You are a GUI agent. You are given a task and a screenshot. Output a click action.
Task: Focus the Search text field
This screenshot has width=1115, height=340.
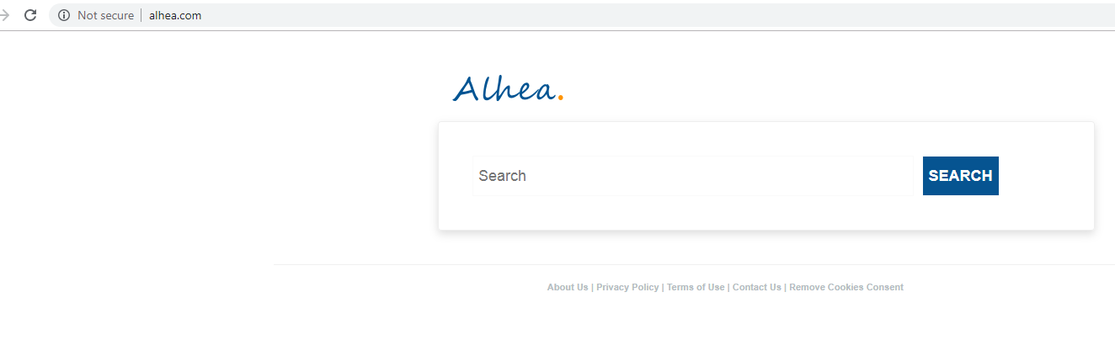tap(692, 176)
